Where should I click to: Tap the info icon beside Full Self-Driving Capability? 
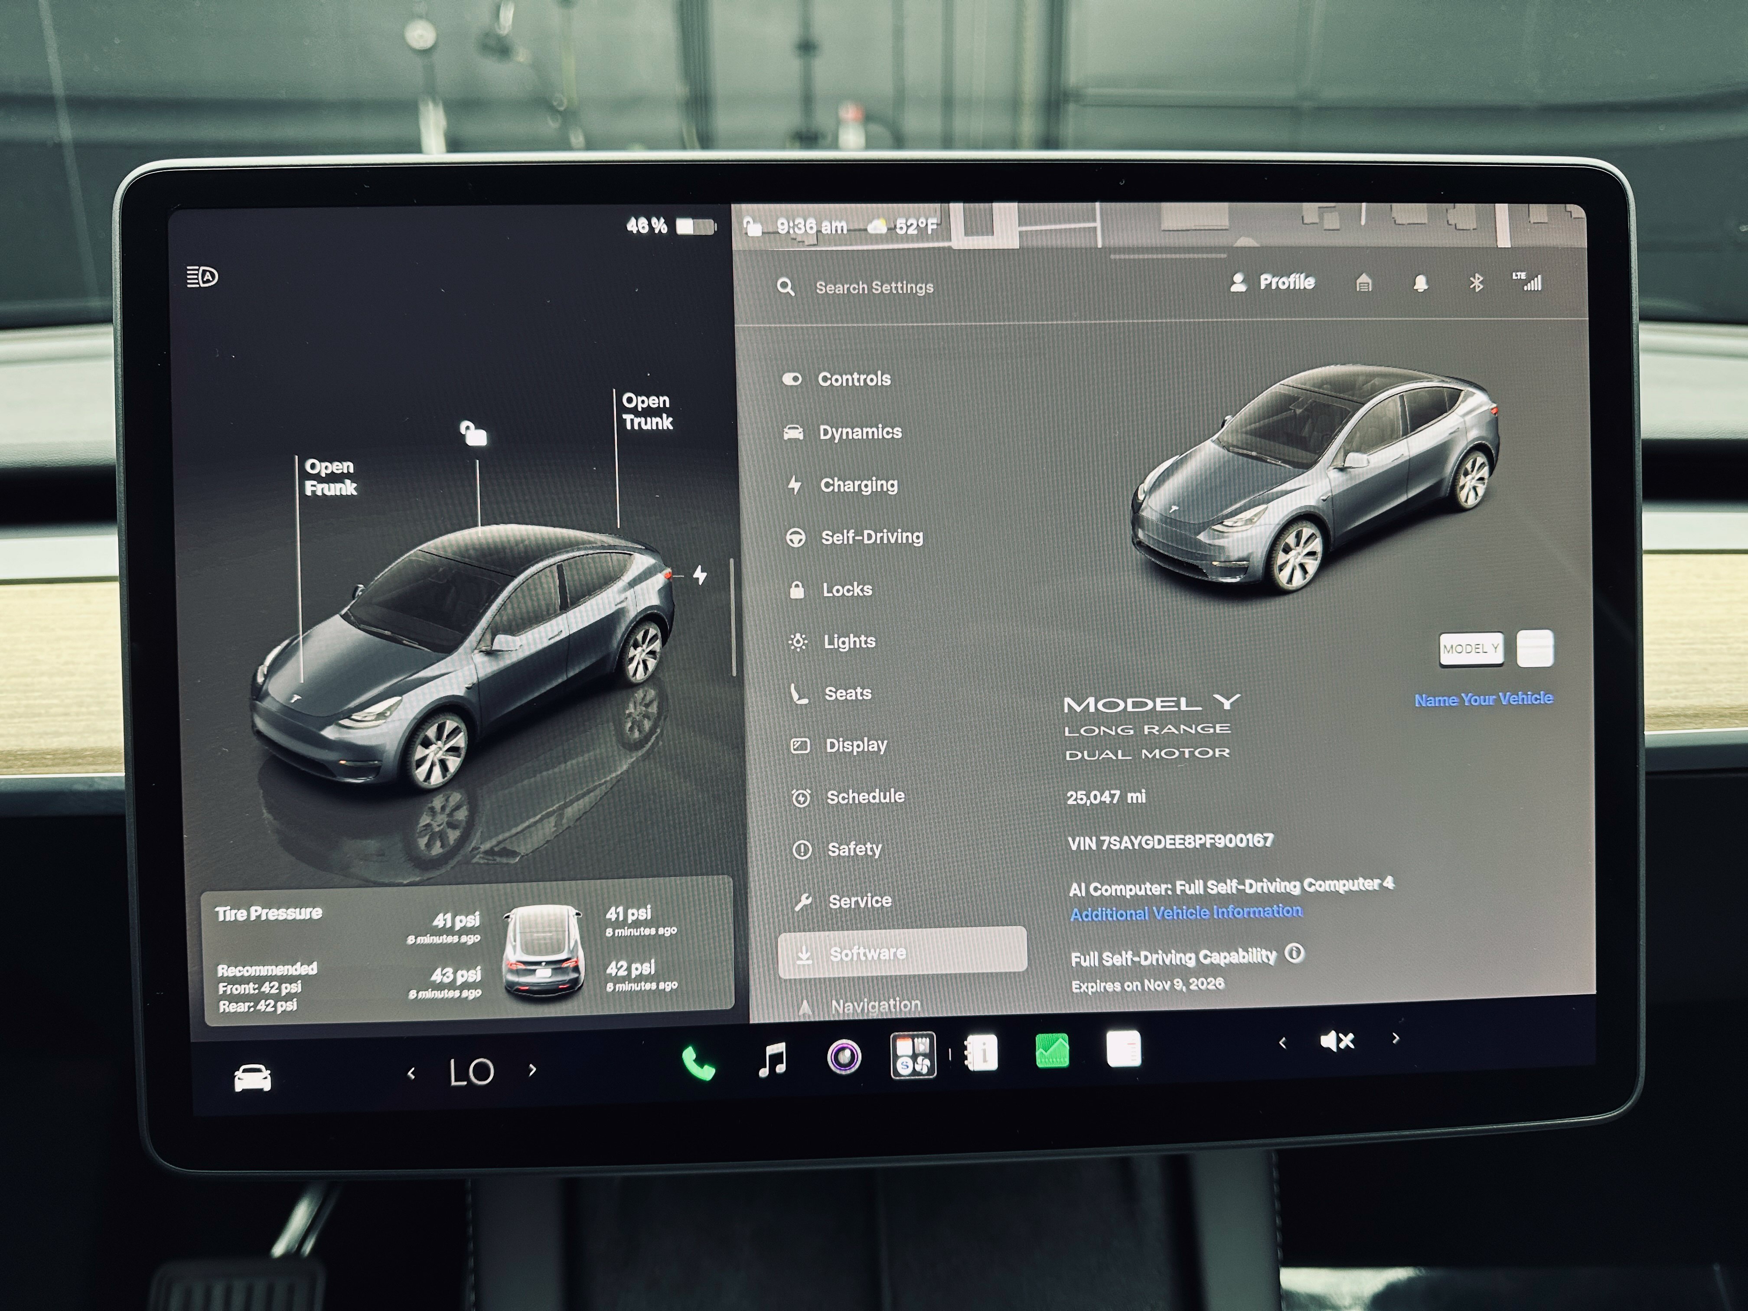click(1295, 953)
